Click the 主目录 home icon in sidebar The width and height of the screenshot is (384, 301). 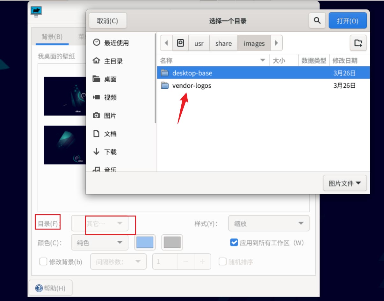tap(96, 61)
